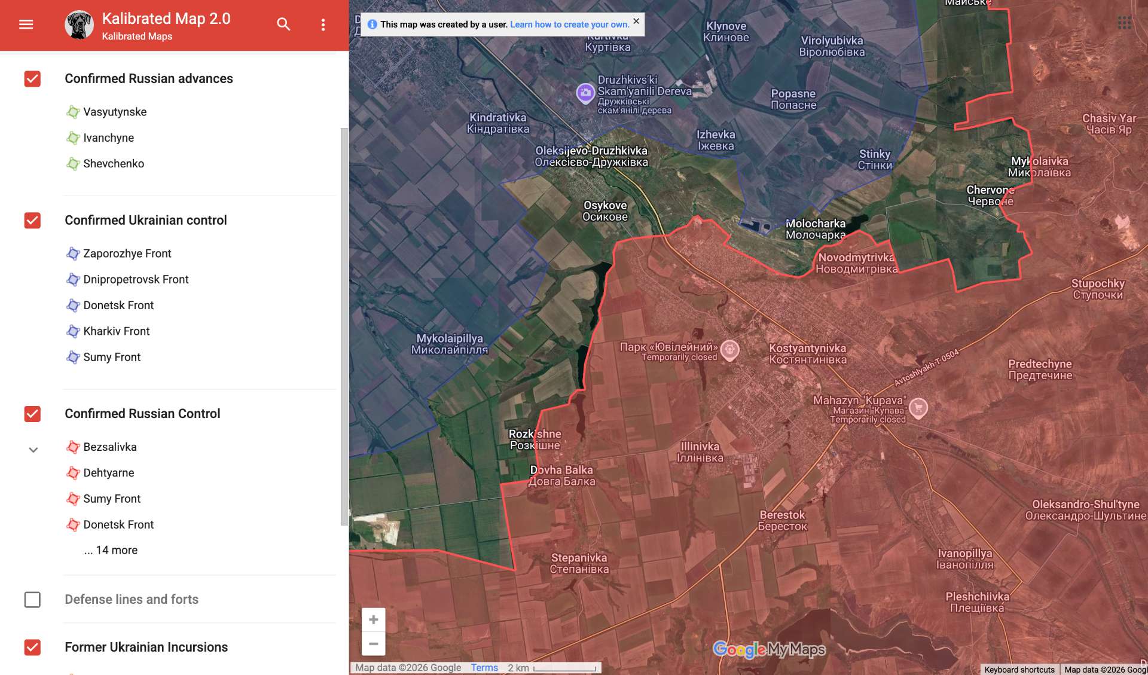Image resolution: width=1148 pixels, height=675 pixels.
Task: Click Druzhkivs'ki Skam'yanili Dereva camera marker
Action: [x=585, y=93]
